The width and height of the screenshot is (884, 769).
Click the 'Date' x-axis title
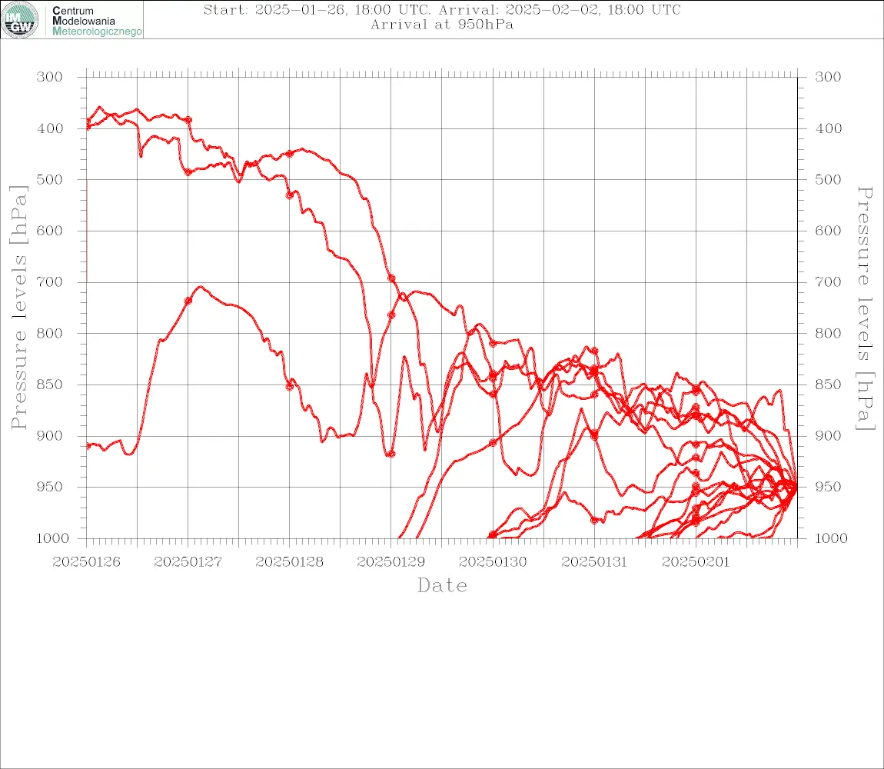(x=443, y=585)
